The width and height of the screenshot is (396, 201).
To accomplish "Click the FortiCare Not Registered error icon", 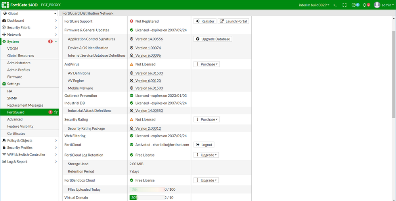I will click(x=132, y=21).
